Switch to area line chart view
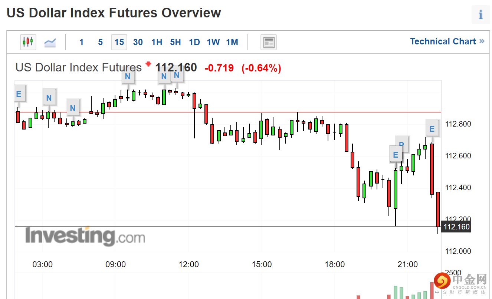 (50, 42)
